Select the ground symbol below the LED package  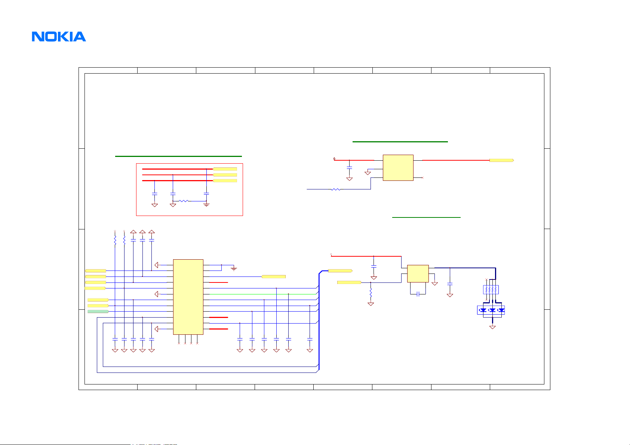click(492, 327)
